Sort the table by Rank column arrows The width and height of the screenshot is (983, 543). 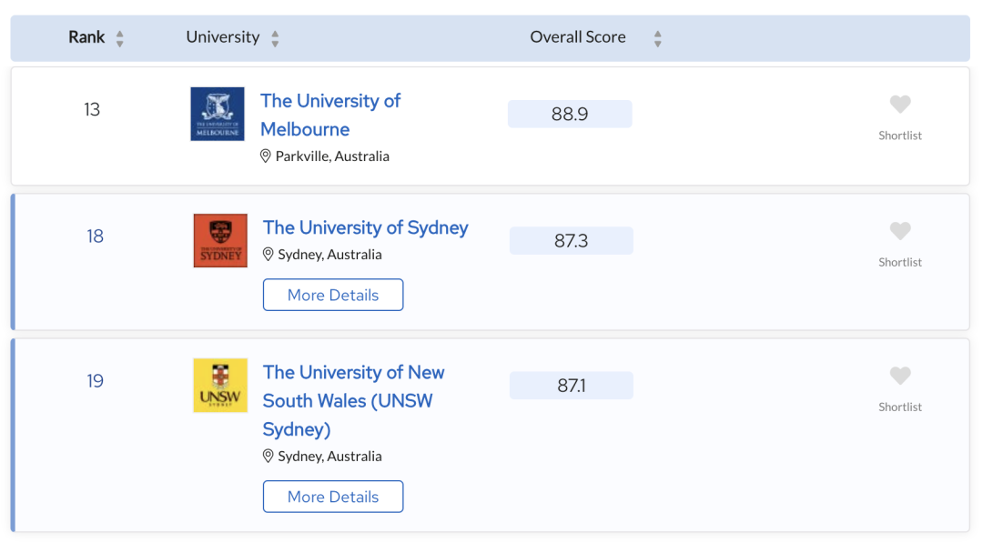pyautogui.click(x=120, y=39)
